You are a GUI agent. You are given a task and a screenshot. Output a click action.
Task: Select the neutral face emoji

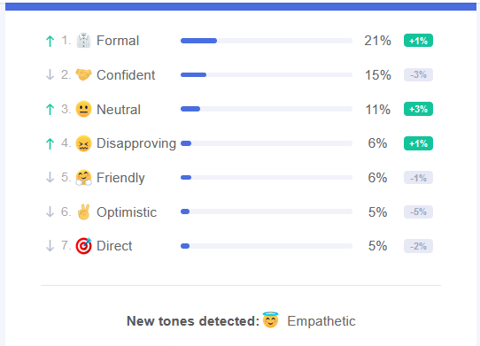click(83, 109)
